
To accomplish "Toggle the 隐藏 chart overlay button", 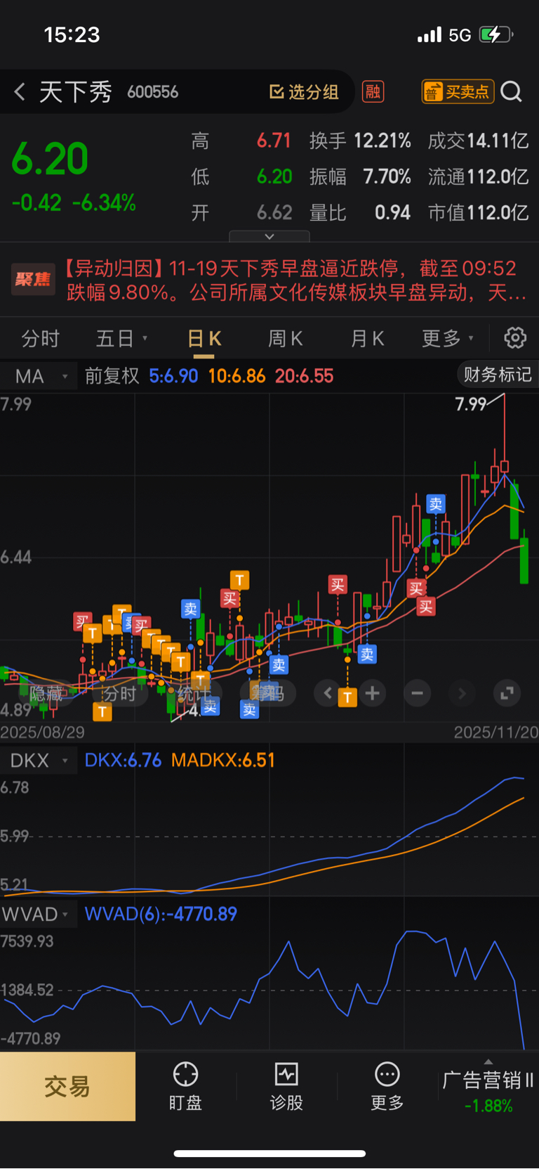I will [x=46, y=694].
